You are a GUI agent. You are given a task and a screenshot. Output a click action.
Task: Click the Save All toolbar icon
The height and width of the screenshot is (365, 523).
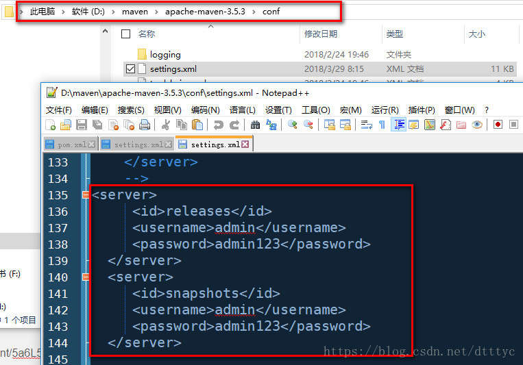[x=97, y=125]
